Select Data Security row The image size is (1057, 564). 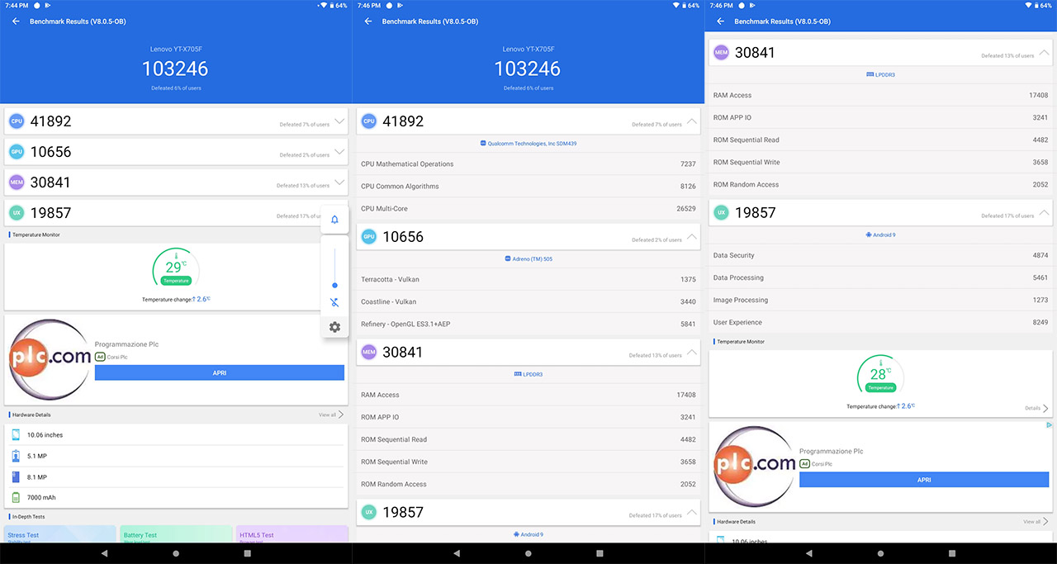pos(881,256)
